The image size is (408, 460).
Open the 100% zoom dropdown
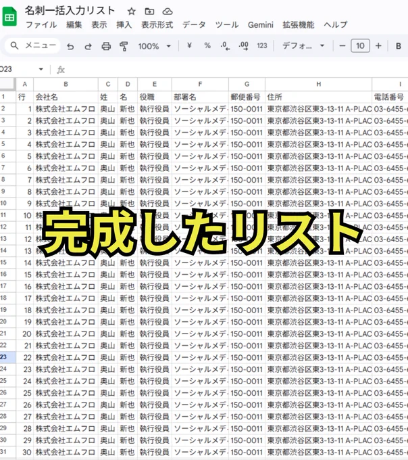click(x=155, y=46)
